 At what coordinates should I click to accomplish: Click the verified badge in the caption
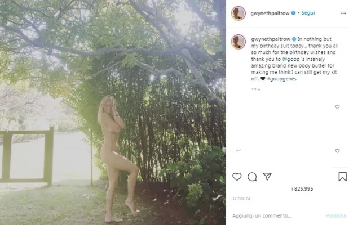pyautogui.click(x=294, y=39)
